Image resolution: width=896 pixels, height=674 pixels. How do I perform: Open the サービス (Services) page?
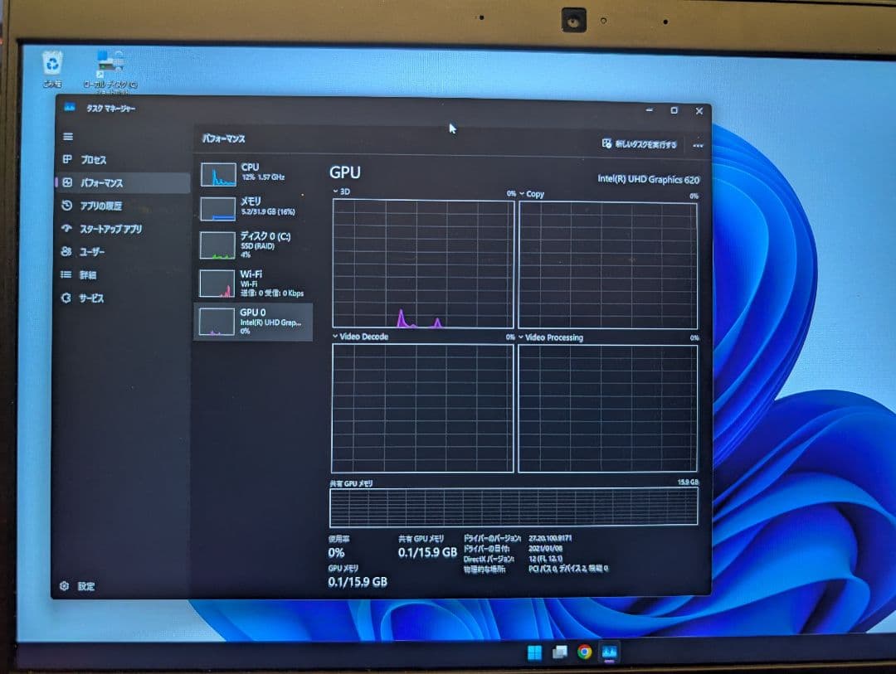[91, 298]
